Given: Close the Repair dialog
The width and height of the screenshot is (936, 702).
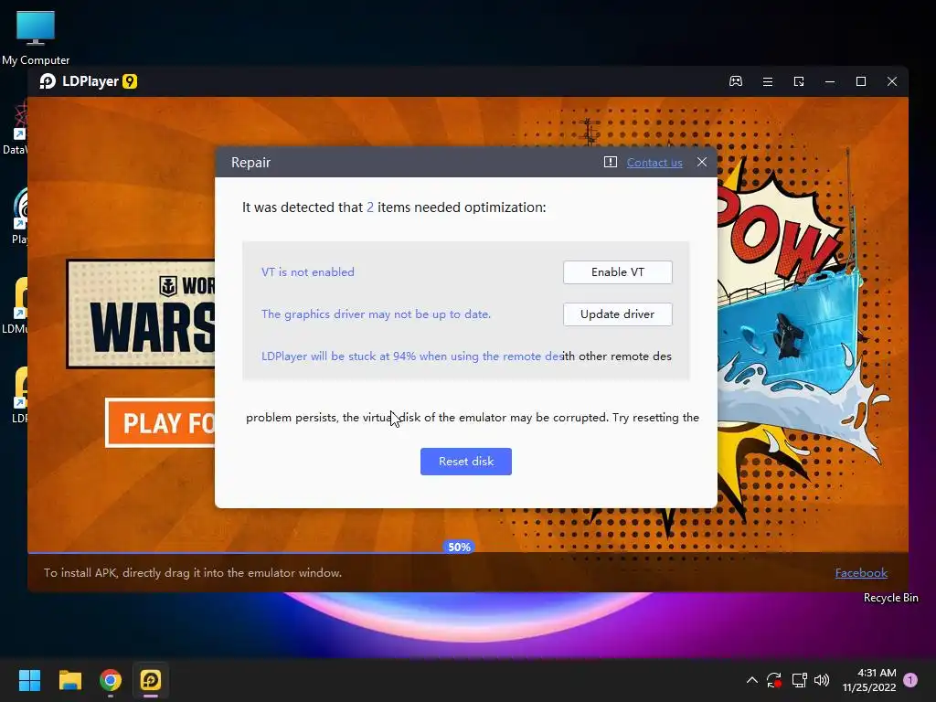Looking at the screenshot, I should [702, 162].
